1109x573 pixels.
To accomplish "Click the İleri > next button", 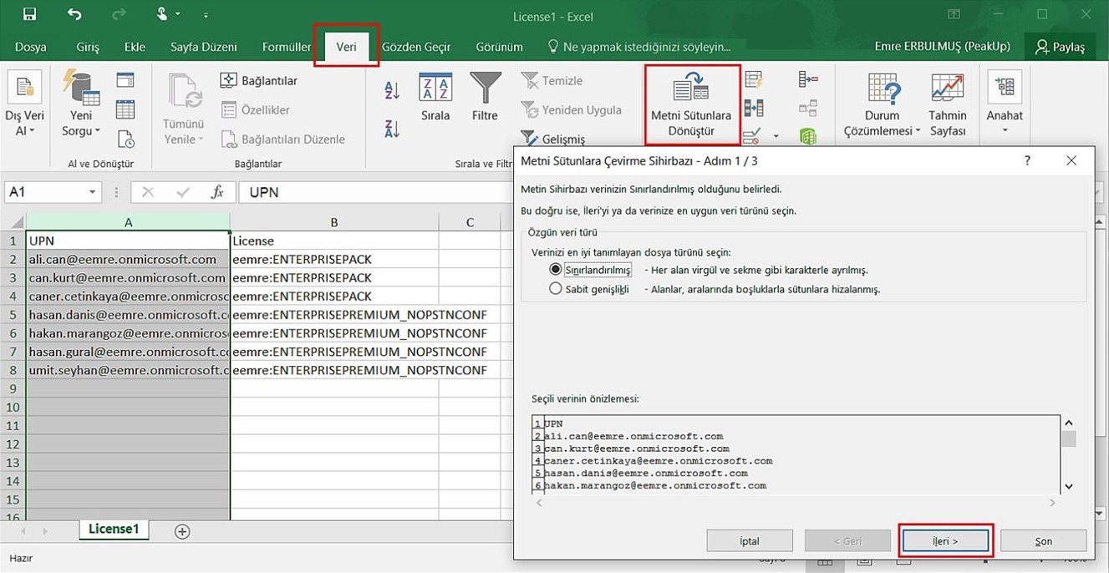I will coord(945,540).
